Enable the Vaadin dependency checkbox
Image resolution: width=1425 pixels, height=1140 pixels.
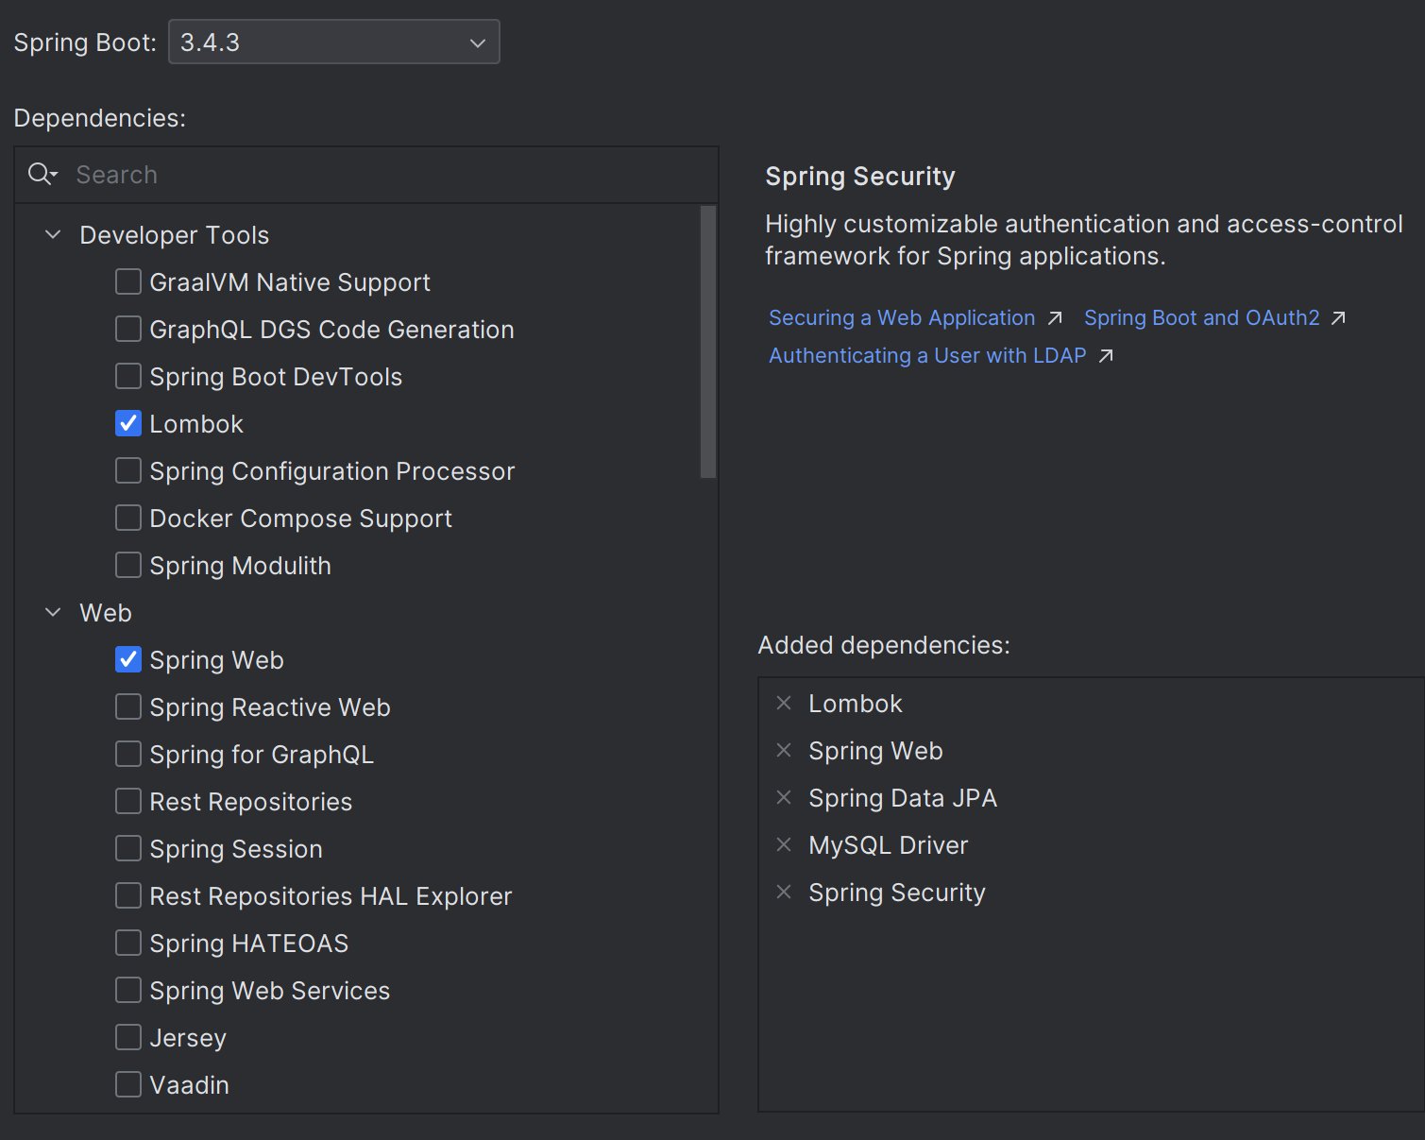[x=128, y=1084]
